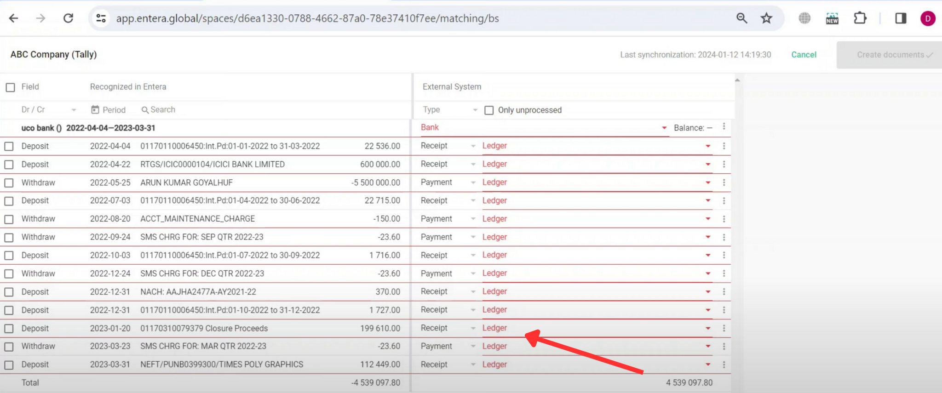
Task: Expand the External System Type filter
Action: coord(475,110)
